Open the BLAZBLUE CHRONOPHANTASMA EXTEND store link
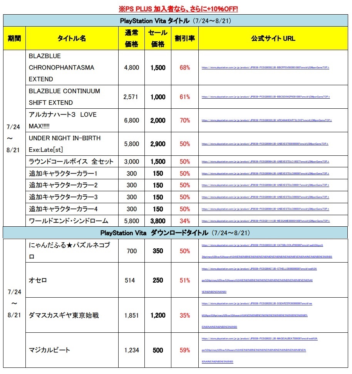This screenshot has height=374, width=352. pyautogui.click(x=265, y=68)
